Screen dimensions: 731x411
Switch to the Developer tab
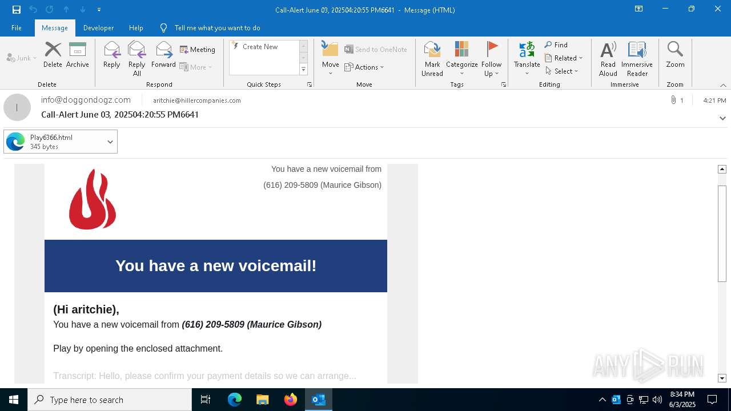pyautogui.click(x=98, y=28)
